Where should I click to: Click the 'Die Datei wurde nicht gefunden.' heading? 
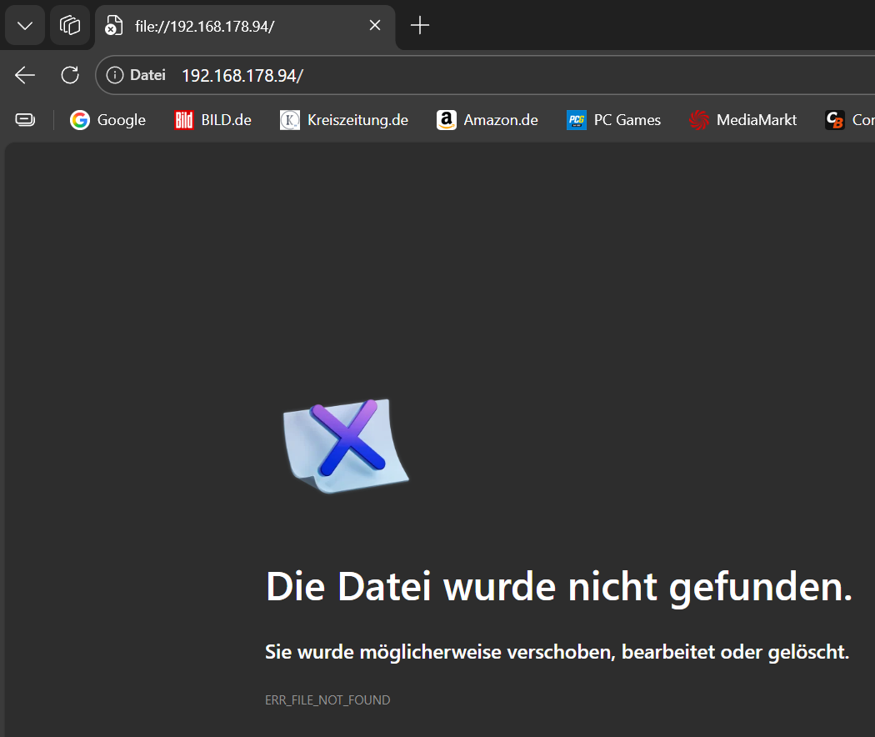559,587
